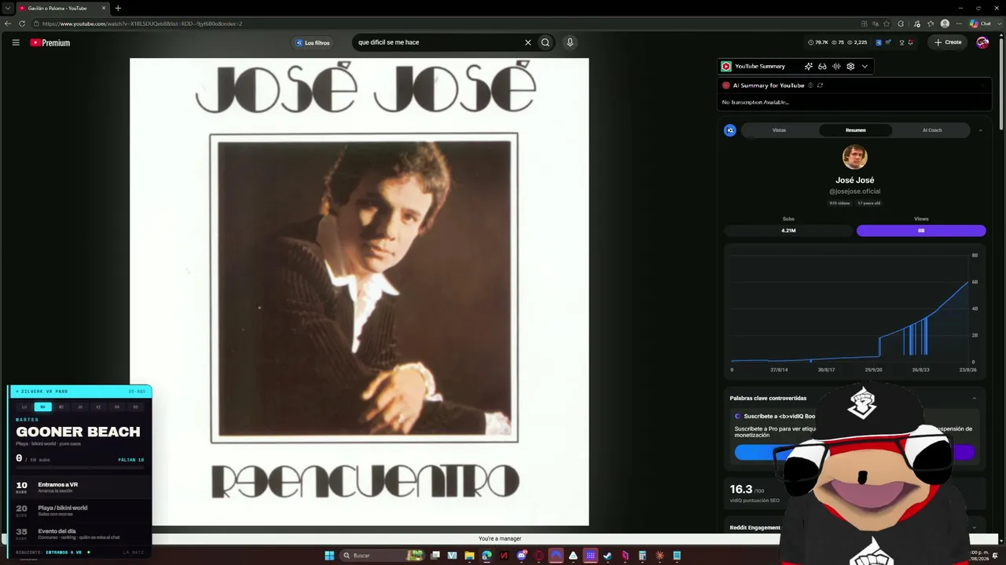Collapse the vidIQ panel with the chevron
The image size is (1006, 565).
[x=980, y=130]
